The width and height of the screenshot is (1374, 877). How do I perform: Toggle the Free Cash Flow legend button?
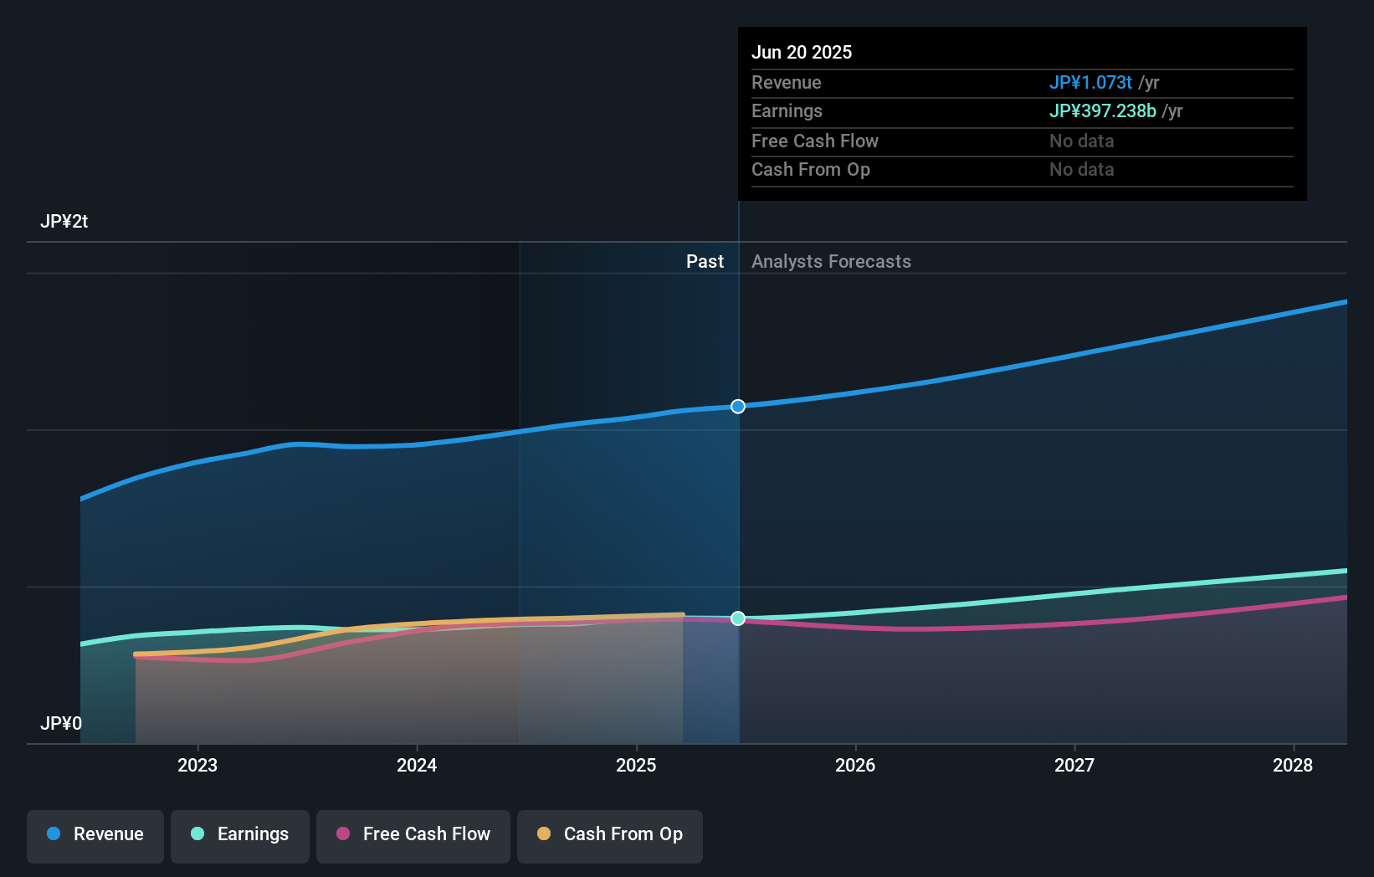click(413, 836)
